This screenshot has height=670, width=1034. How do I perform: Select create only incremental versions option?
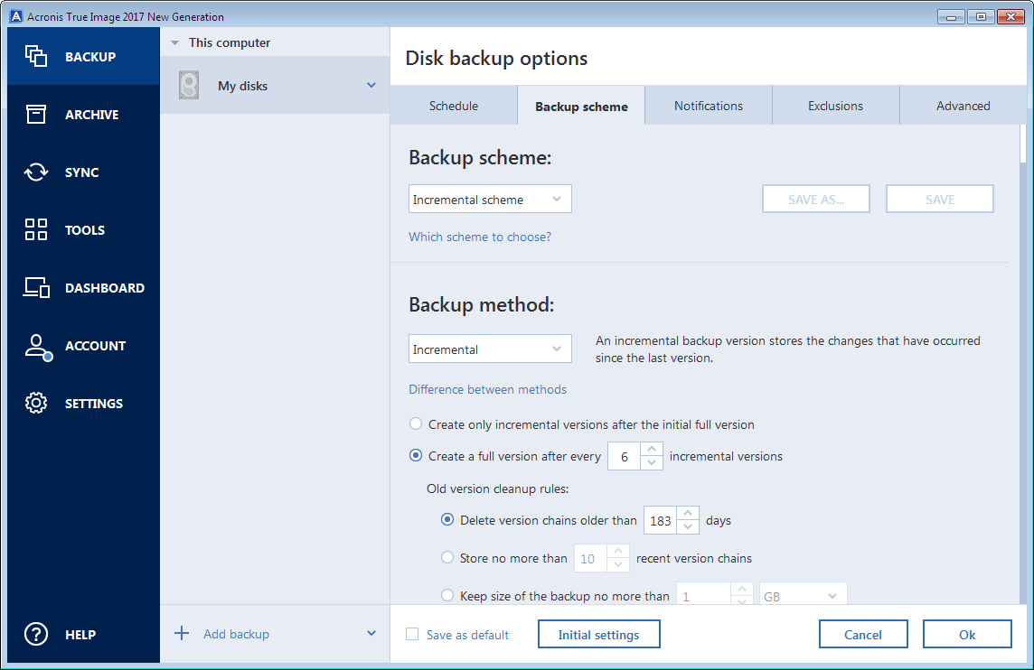click(416, 423)
